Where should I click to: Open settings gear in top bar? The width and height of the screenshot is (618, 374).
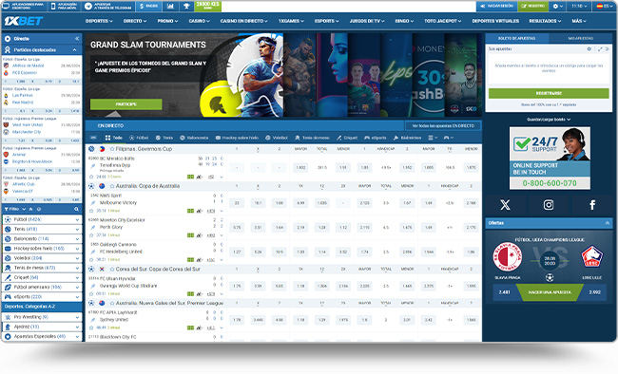point(557,6)
